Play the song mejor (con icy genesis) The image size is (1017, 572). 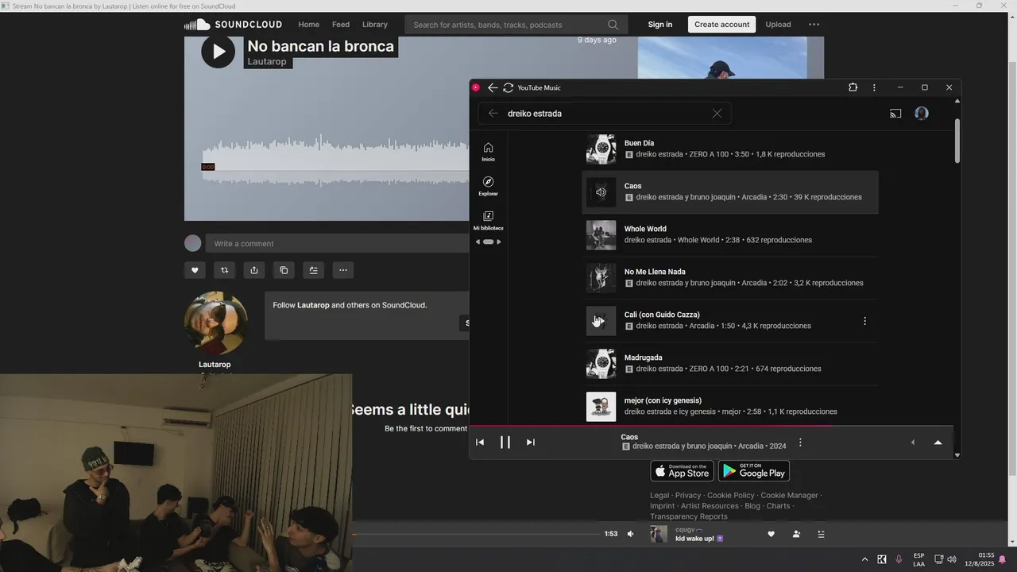[601, 406]
